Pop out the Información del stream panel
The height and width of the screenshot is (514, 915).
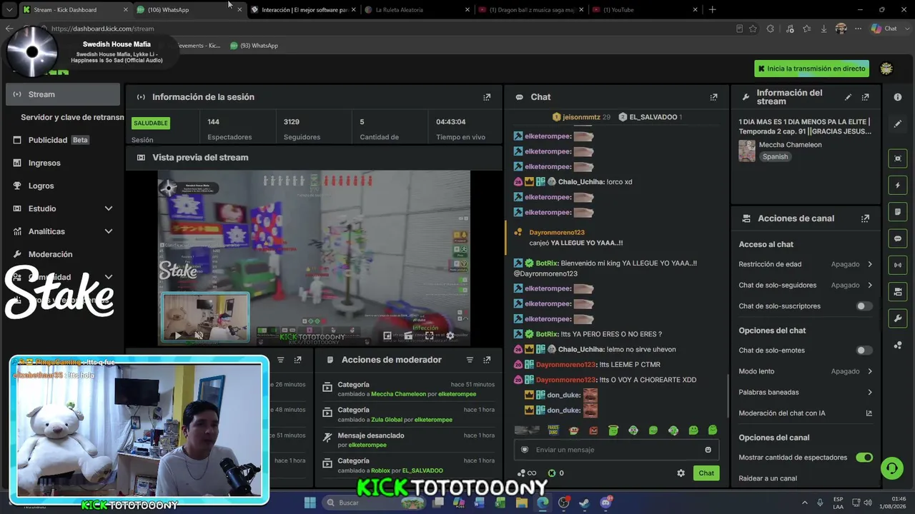[x=865, y=97]
